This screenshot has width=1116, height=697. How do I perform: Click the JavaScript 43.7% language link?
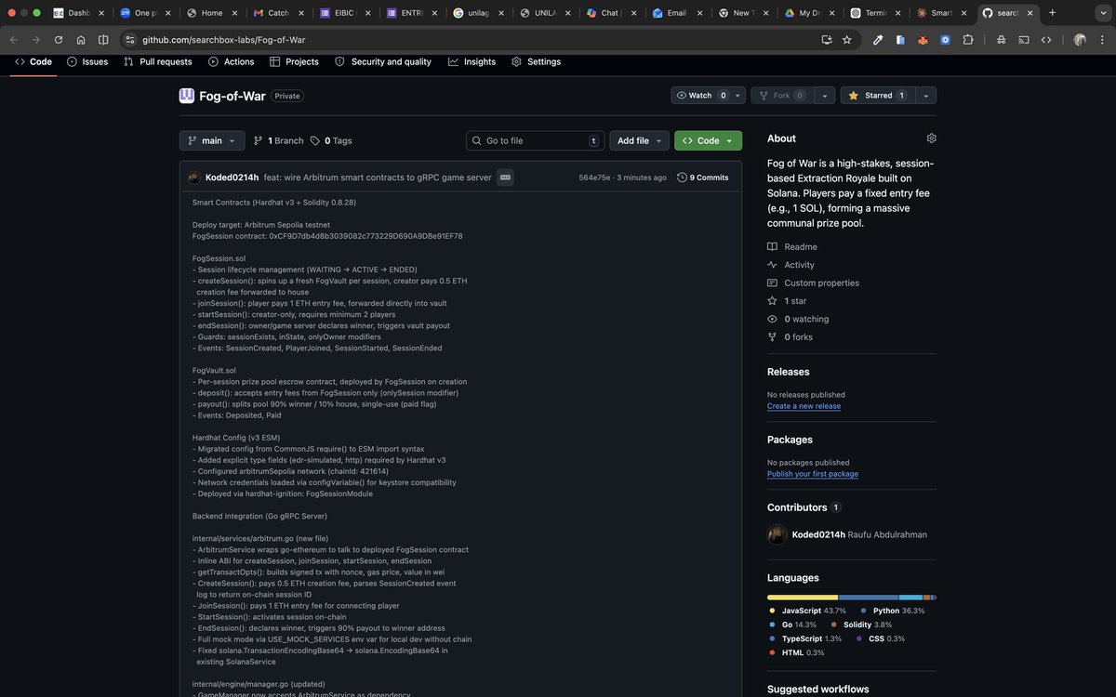pos(807,611)
